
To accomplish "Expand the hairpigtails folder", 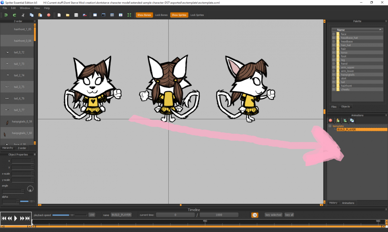I will point(334,75).
